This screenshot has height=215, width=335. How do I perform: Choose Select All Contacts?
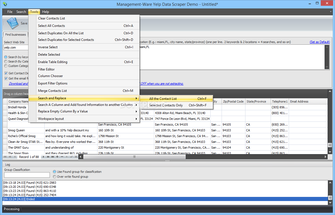click(84, 26)
